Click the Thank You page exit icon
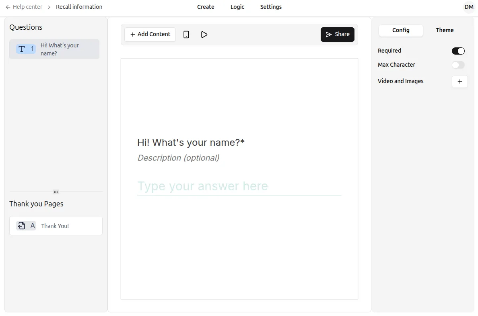Viewport: 478px width, 316px height. click(x=22, y=226)
